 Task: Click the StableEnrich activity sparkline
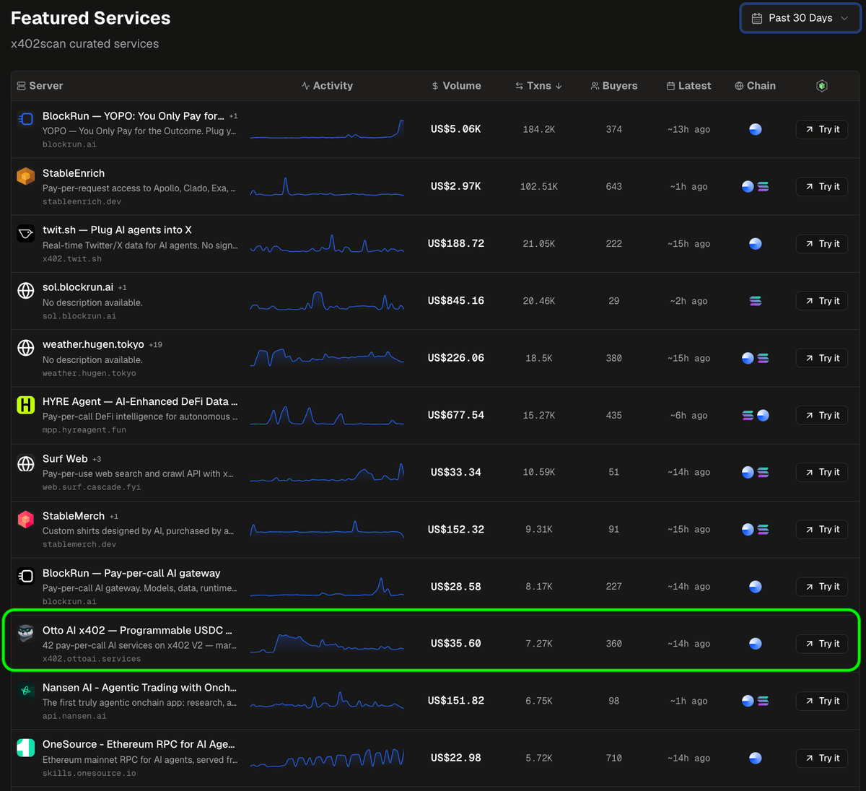pos(327,186)
